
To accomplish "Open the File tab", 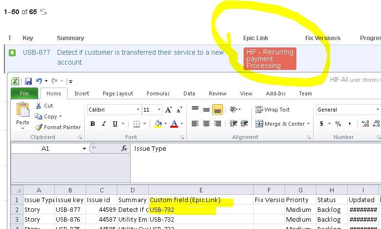I will click(x=24, y=93).
